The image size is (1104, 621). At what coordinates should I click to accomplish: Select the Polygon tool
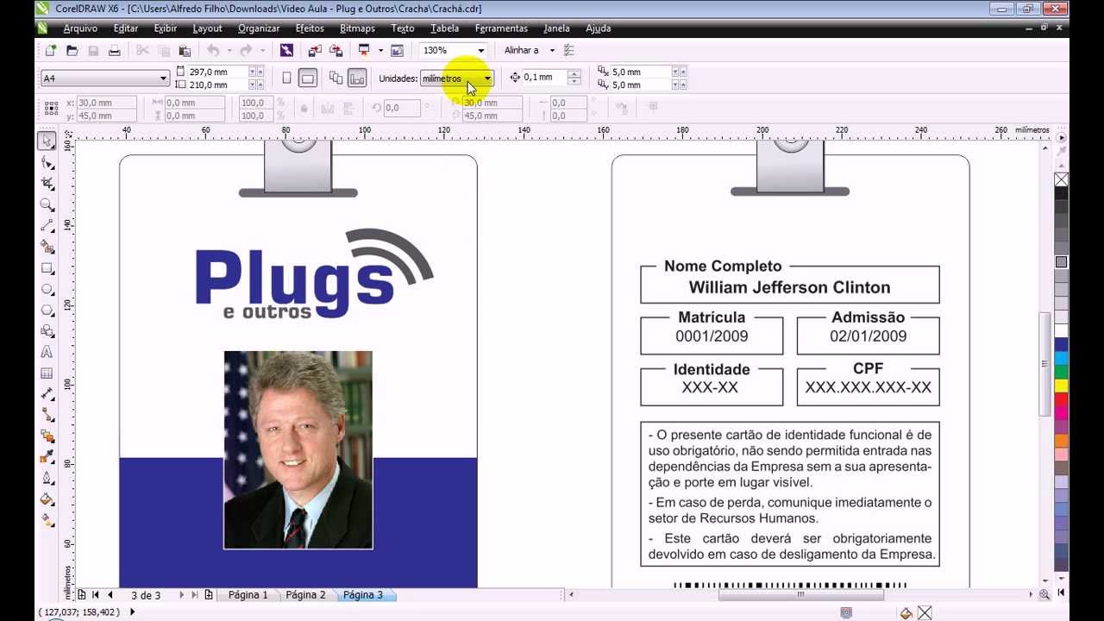pos(47,310)
